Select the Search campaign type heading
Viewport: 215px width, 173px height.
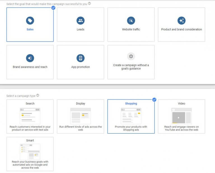point(30,104)
